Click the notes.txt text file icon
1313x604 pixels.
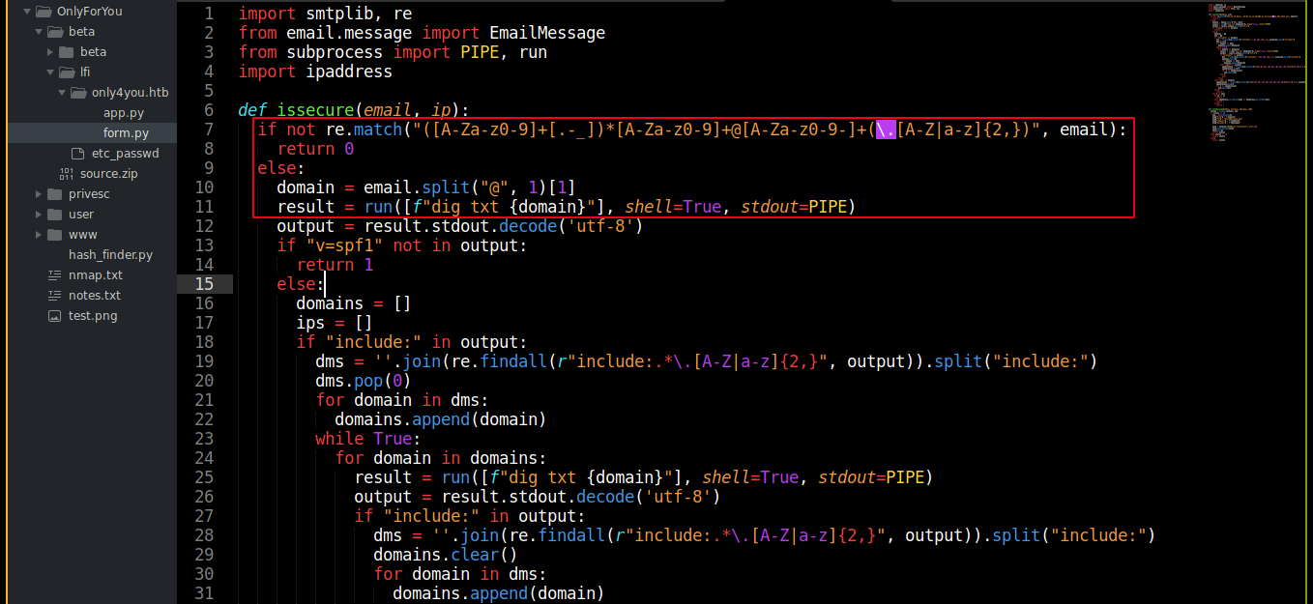pos(55,296)
